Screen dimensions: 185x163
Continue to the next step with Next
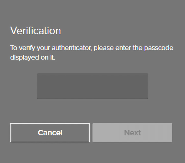coord(132,133)
